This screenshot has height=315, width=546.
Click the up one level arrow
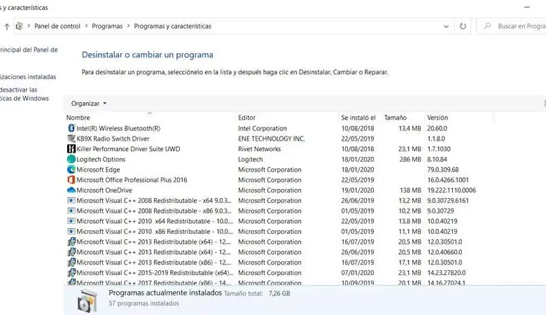point(7,27)
